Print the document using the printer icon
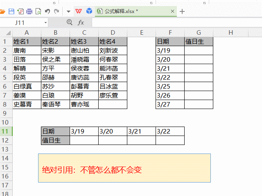Screen dimensions: 262x196 29,11
